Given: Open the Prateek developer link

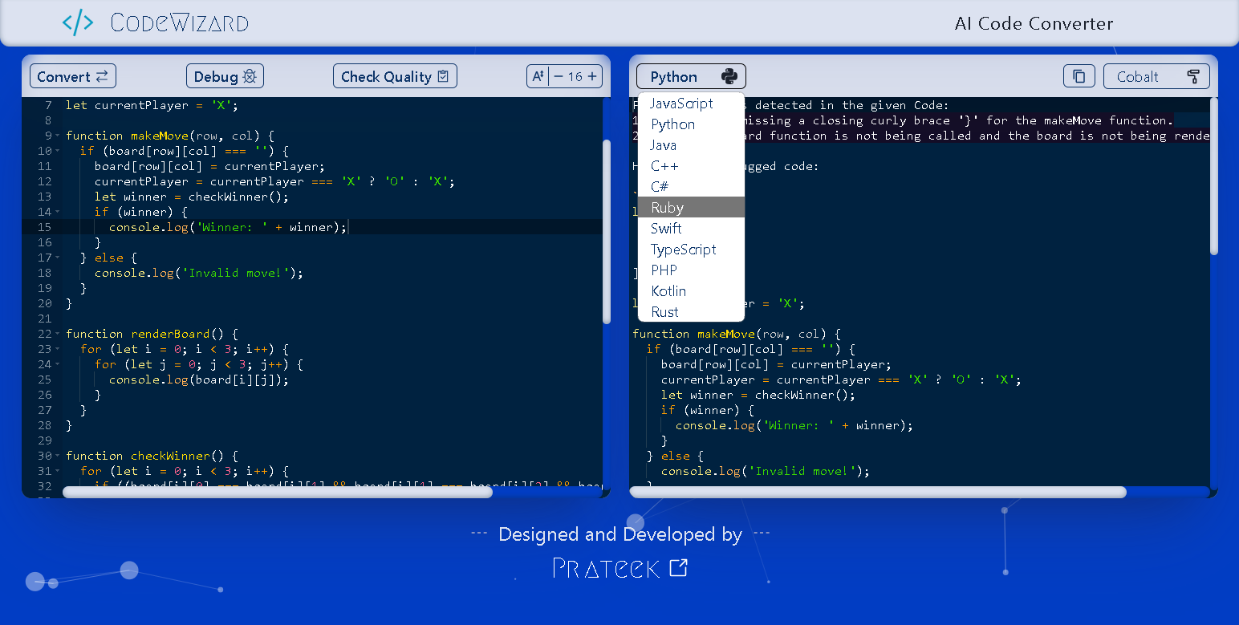Looking at the screenshot, I should pyautogui.click(x=607, y=568).
